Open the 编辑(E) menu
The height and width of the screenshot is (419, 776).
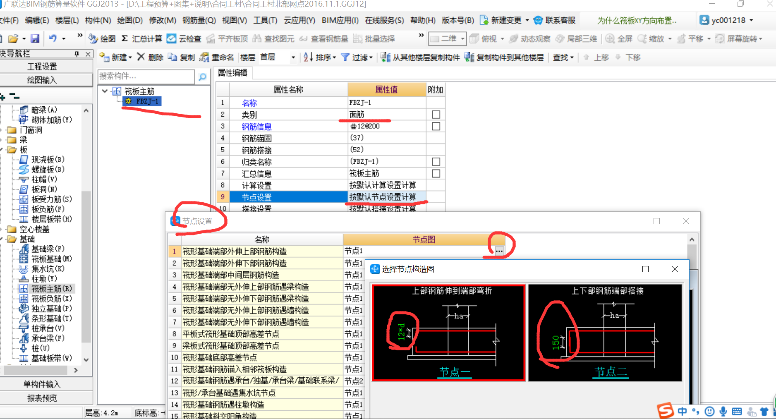pos(37,20)
